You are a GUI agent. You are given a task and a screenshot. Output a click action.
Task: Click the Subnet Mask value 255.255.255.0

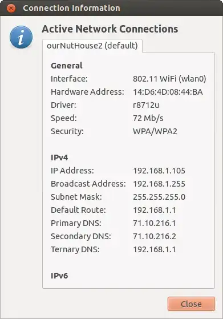159,197
